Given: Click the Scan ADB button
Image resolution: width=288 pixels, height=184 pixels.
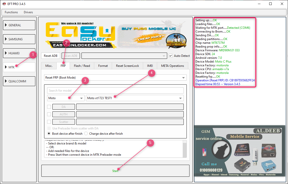Looking at the screenshot, I should (71, 56).
